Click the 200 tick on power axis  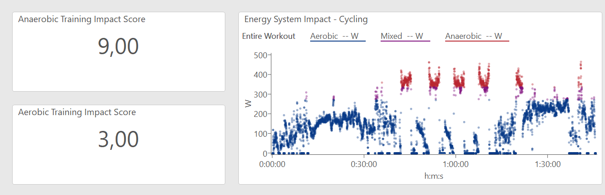[x=261, y=114]
